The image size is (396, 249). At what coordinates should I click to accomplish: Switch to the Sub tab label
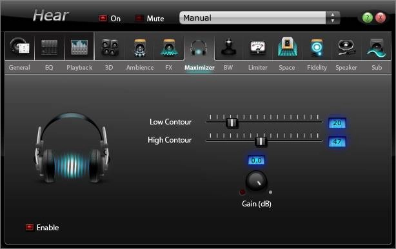377,68
